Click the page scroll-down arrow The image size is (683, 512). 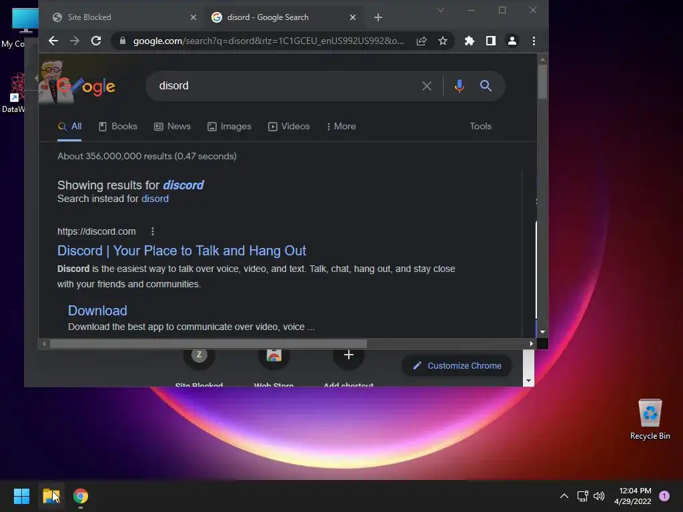(542, 332)
